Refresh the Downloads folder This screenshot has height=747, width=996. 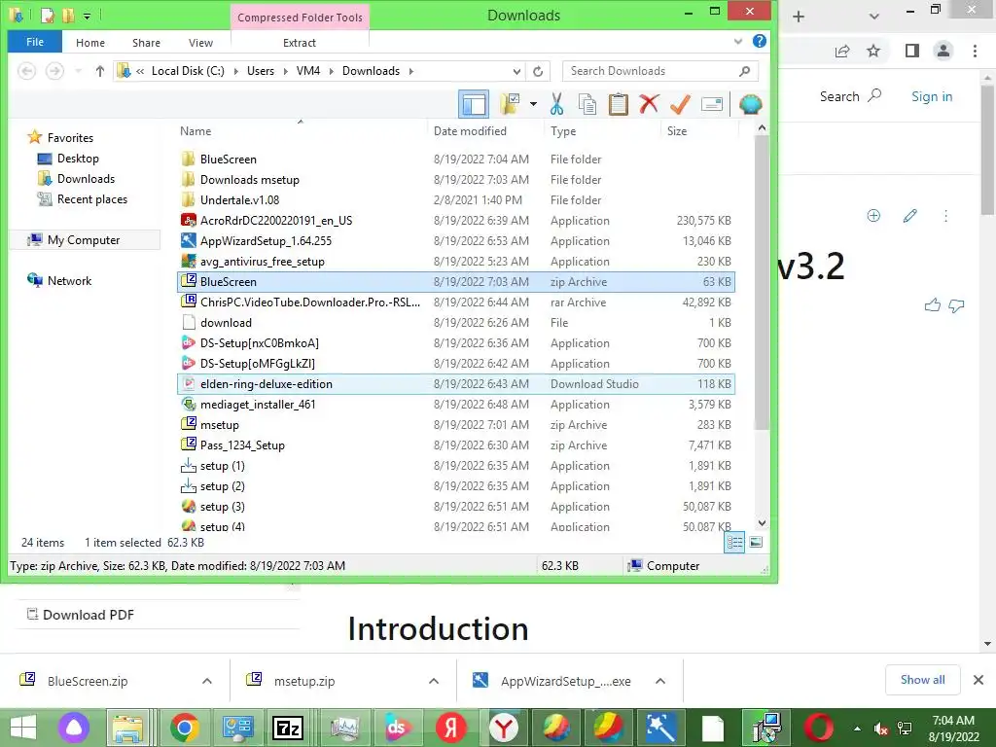tap(538, 71)
